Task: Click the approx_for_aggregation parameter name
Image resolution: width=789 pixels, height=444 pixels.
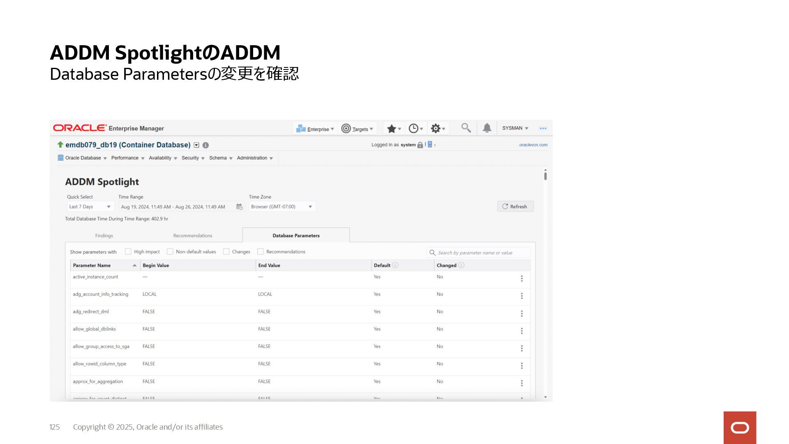Action: pos(98,382)
